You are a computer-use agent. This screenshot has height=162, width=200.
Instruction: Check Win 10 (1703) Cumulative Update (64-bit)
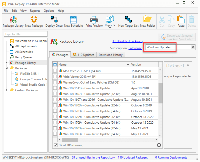(55, 111)
